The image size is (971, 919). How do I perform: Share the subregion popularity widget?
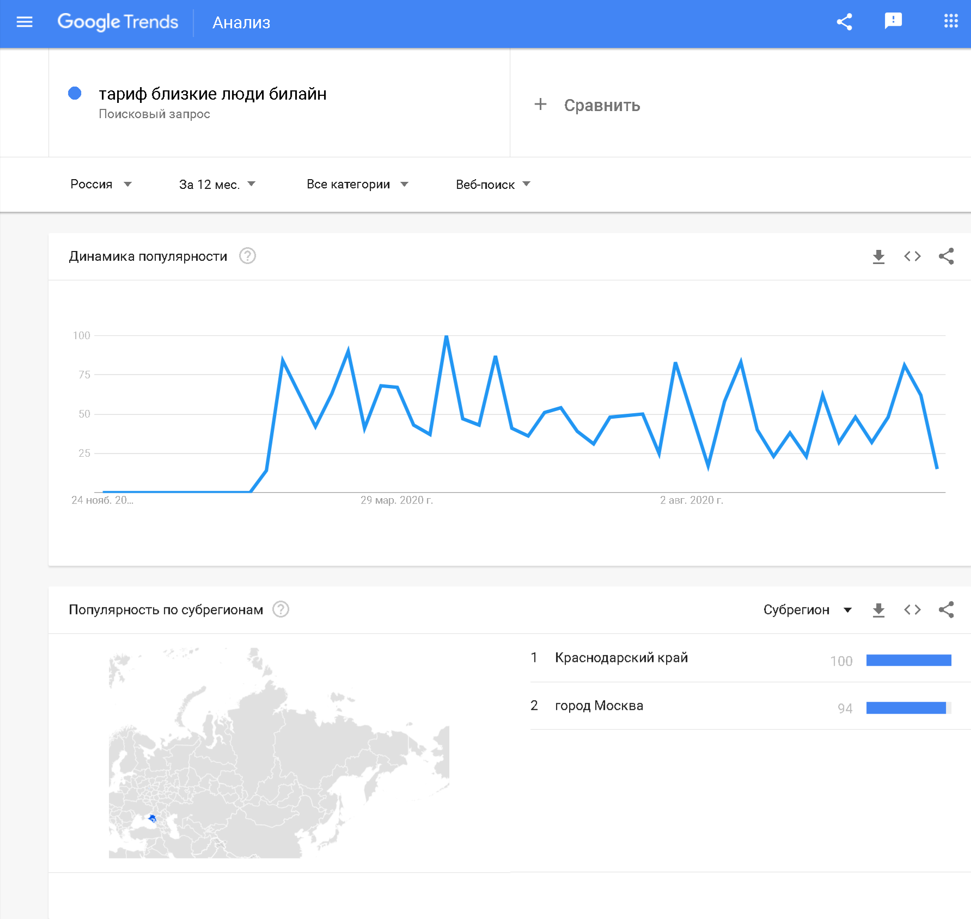point(946,610)
